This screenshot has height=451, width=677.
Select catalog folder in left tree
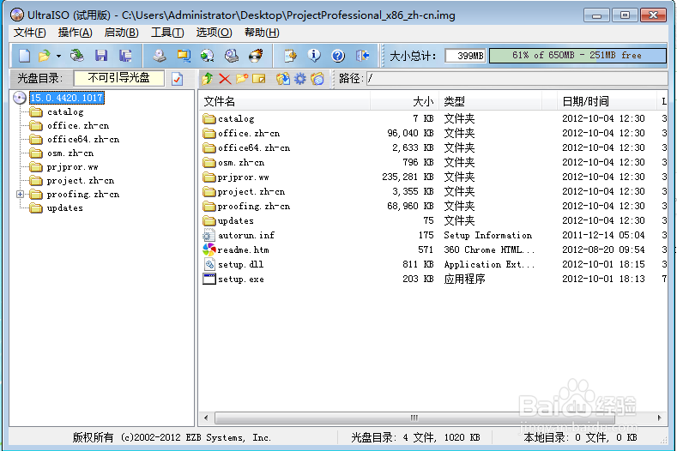point(65,112)
